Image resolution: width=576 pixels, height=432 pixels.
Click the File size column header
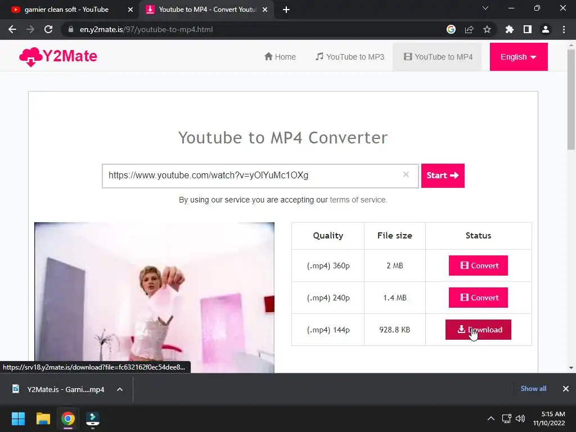point(394,236)
